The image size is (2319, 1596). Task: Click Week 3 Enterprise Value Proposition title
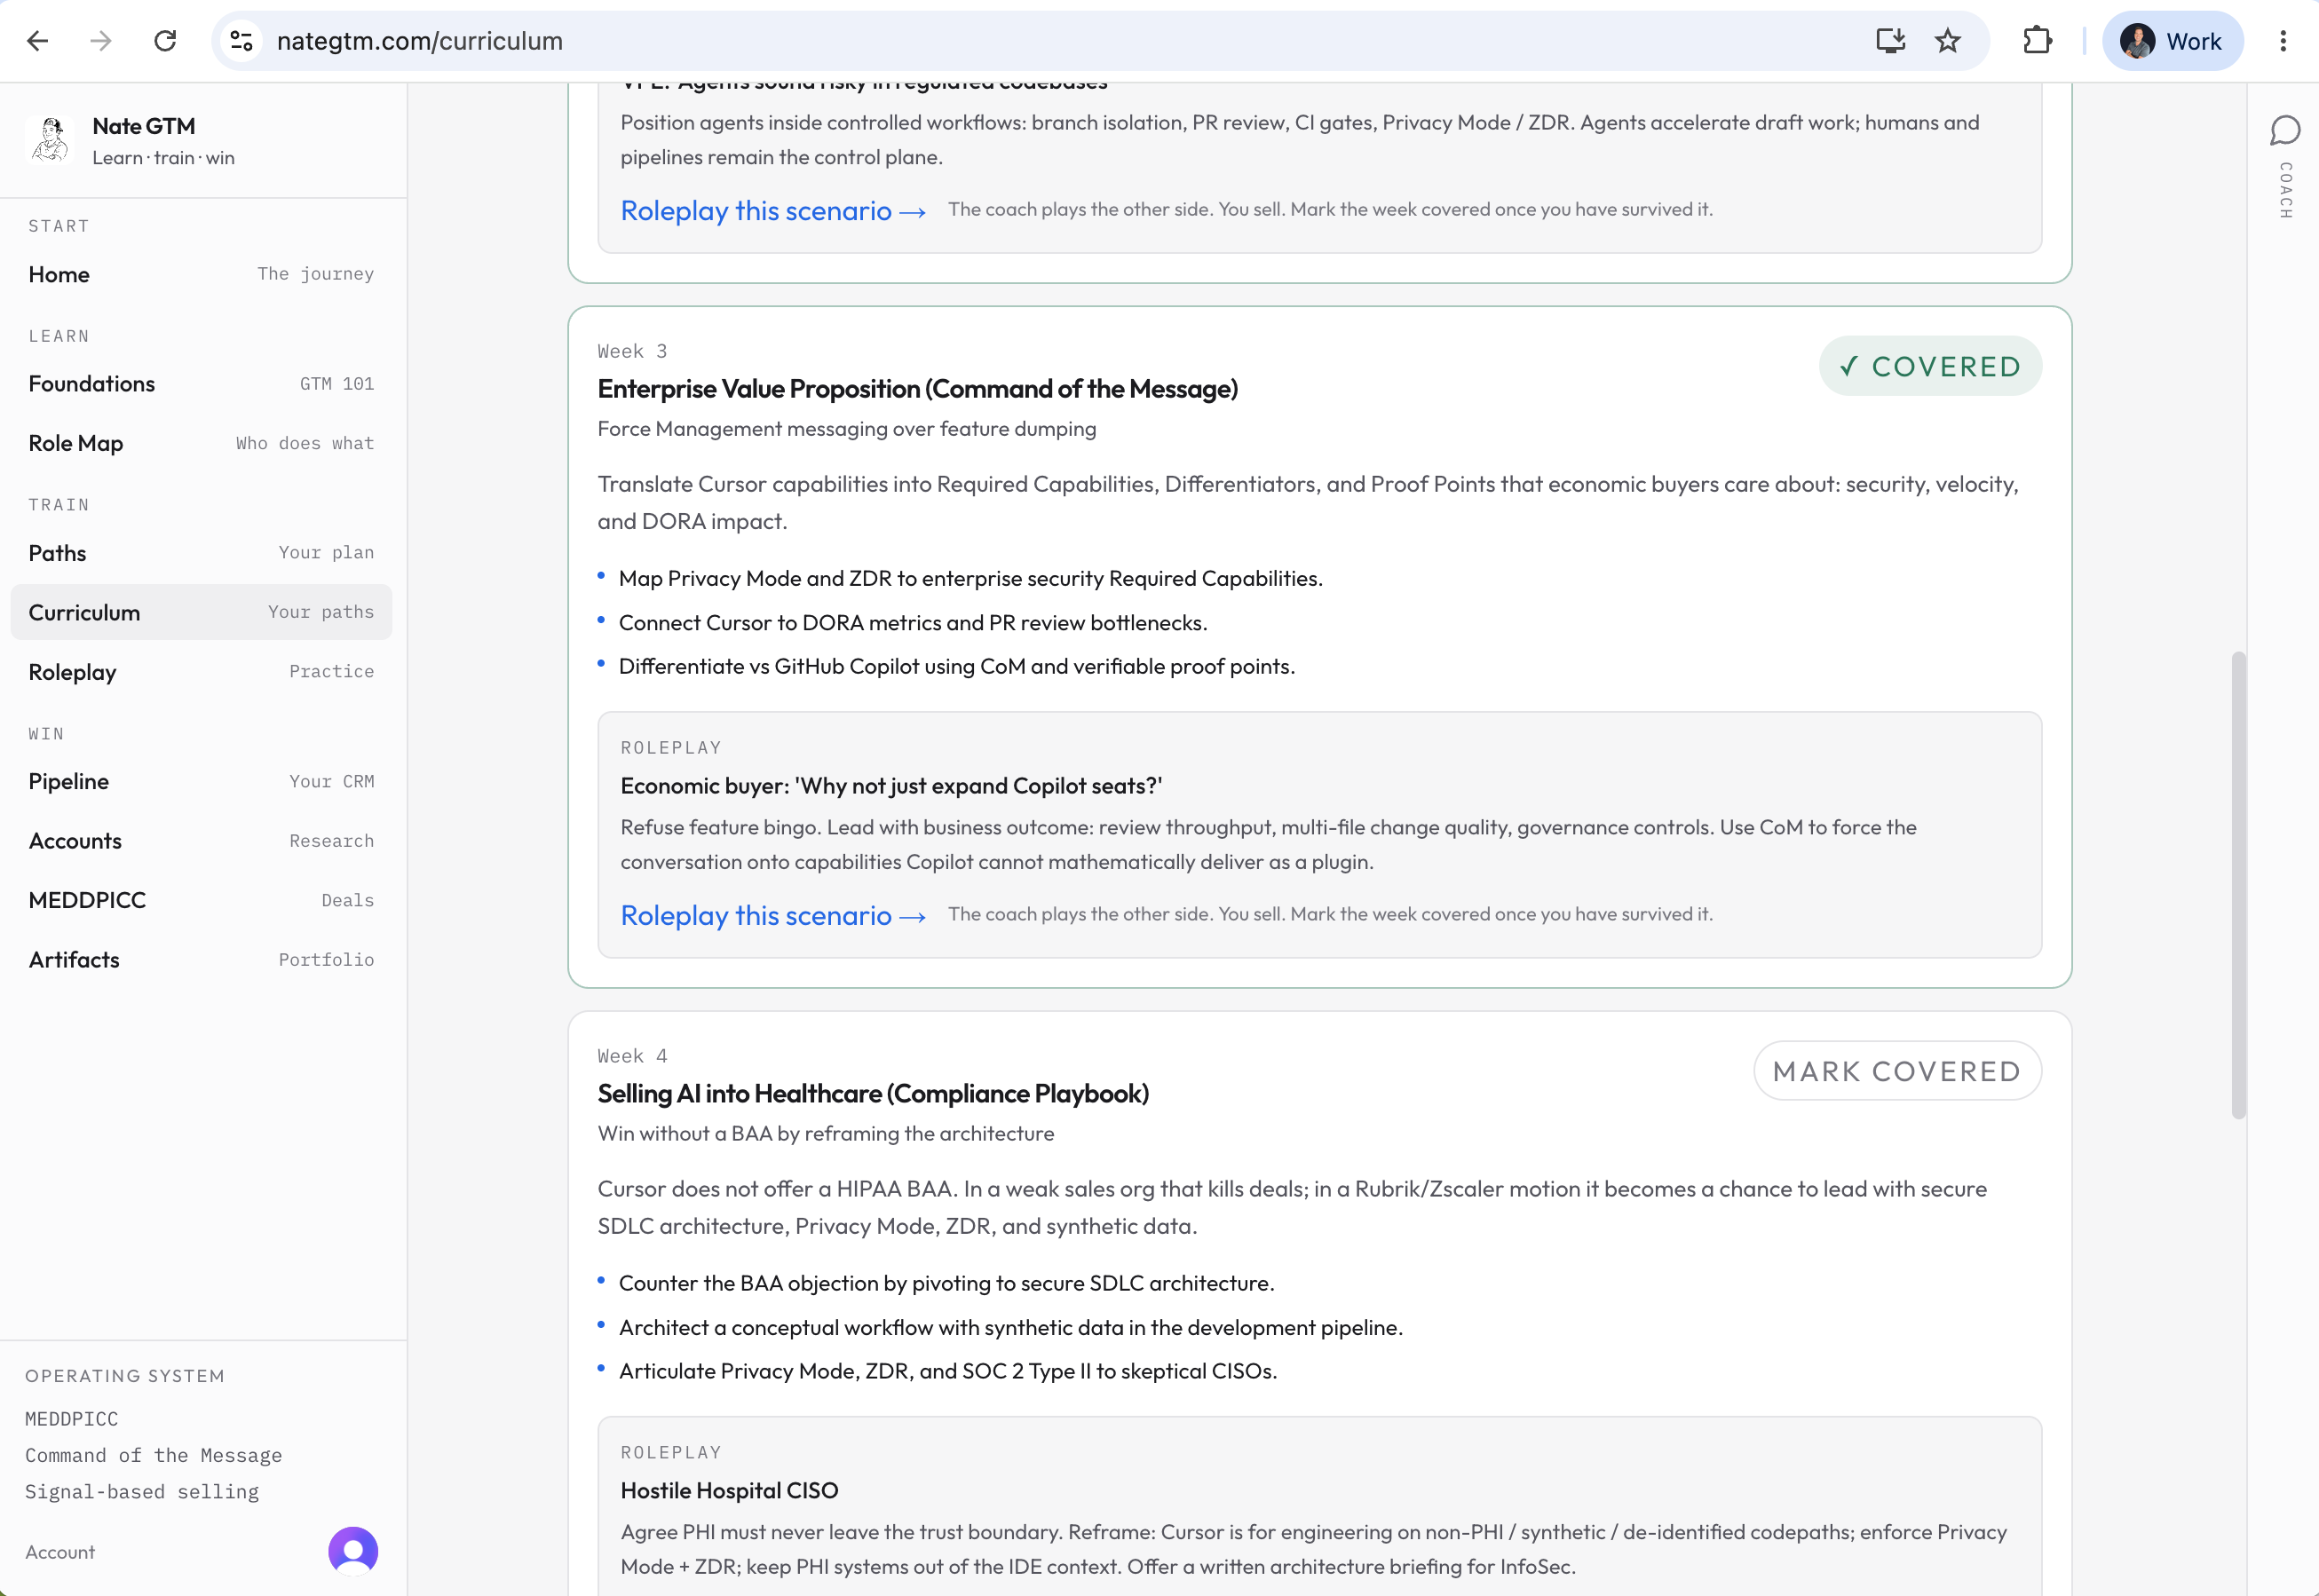(917, 389)
